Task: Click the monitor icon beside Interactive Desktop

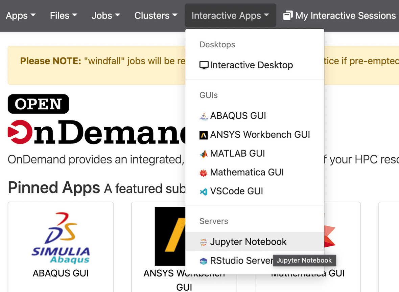Action: [204, 65]
